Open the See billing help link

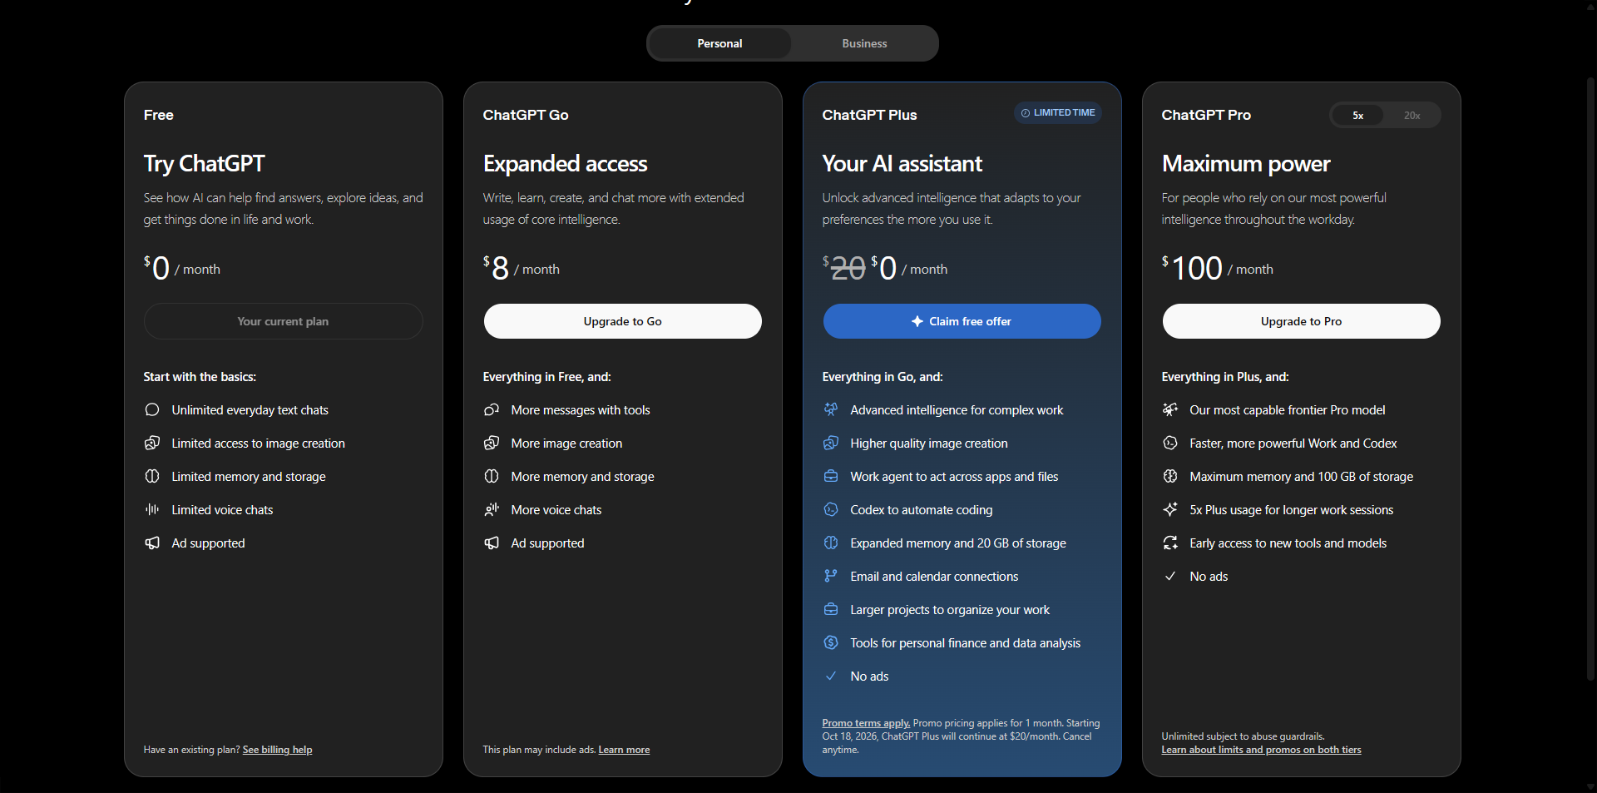[x=277, y=750]
